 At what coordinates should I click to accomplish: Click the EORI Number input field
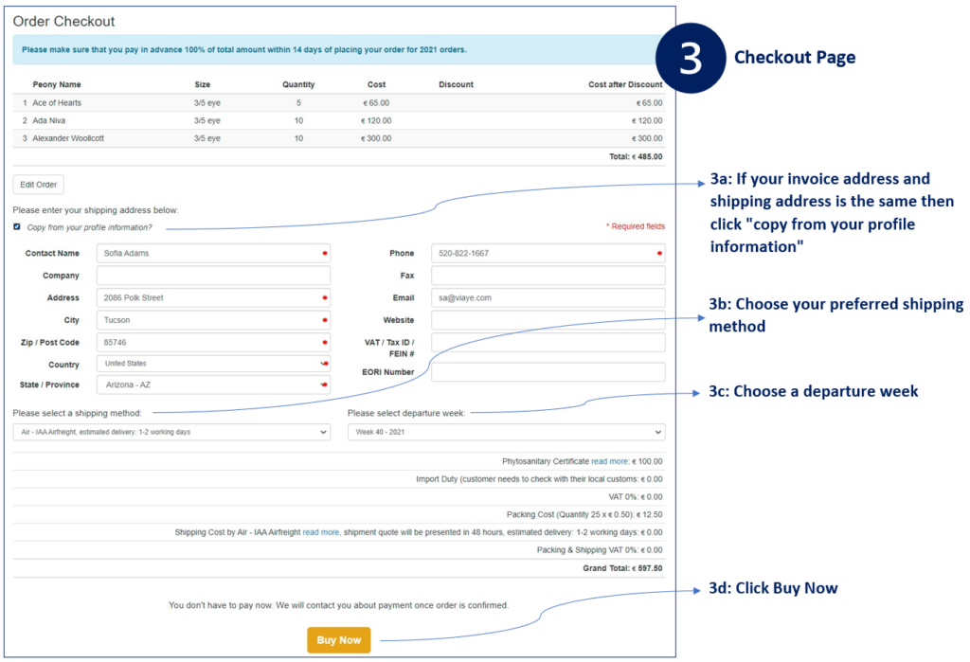(548, 371)
